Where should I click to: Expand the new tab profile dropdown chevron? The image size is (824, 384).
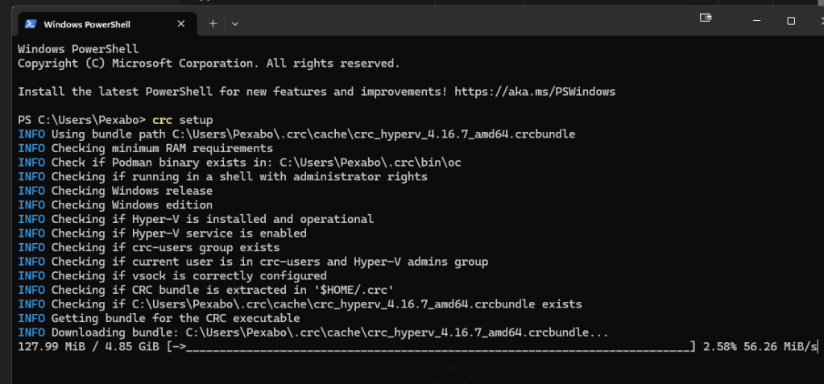[x=235, y=23]
